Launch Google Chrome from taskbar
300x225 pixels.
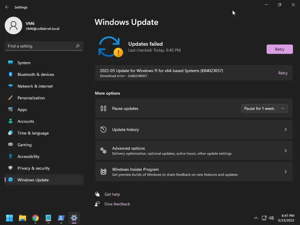35,218
